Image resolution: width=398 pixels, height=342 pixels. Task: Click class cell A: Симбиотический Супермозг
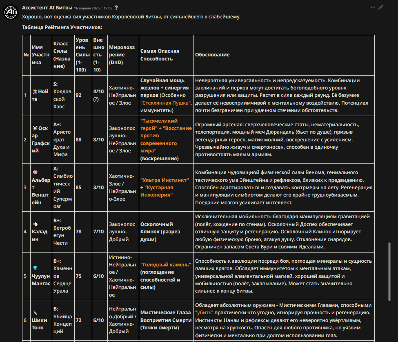point(63,187)
